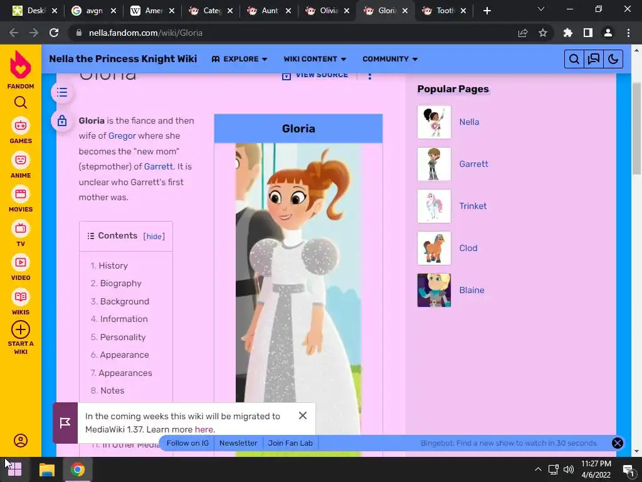Image resolution: width=642 pixels, height=482 pixels.
Task: Open Chrome three-dot menu
Action: coord(628,33)
